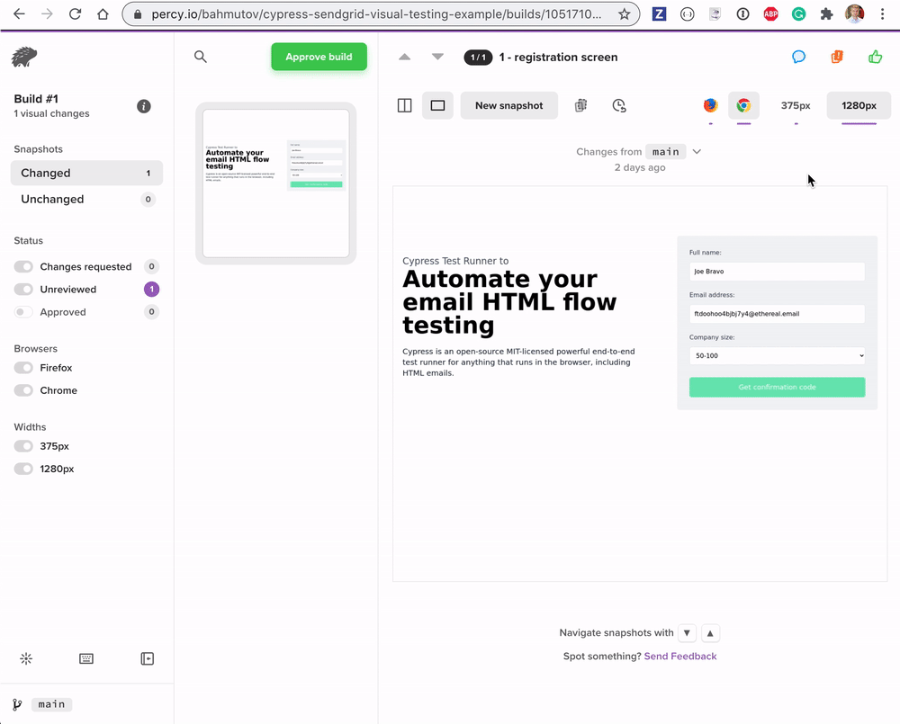Viewport: 900px width, 724px height.
Task: Toggle the Changes requested filter
Action: click(23, 267)
